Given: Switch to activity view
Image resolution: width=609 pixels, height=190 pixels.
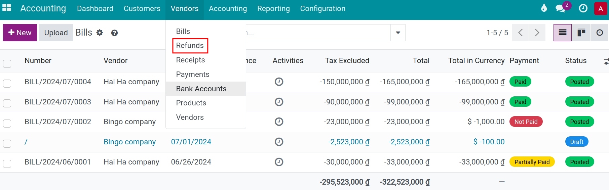Looking at the screenshot, I should [600, 33].
